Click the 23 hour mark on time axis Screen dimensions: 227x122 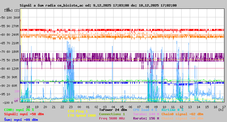(71, 107)
